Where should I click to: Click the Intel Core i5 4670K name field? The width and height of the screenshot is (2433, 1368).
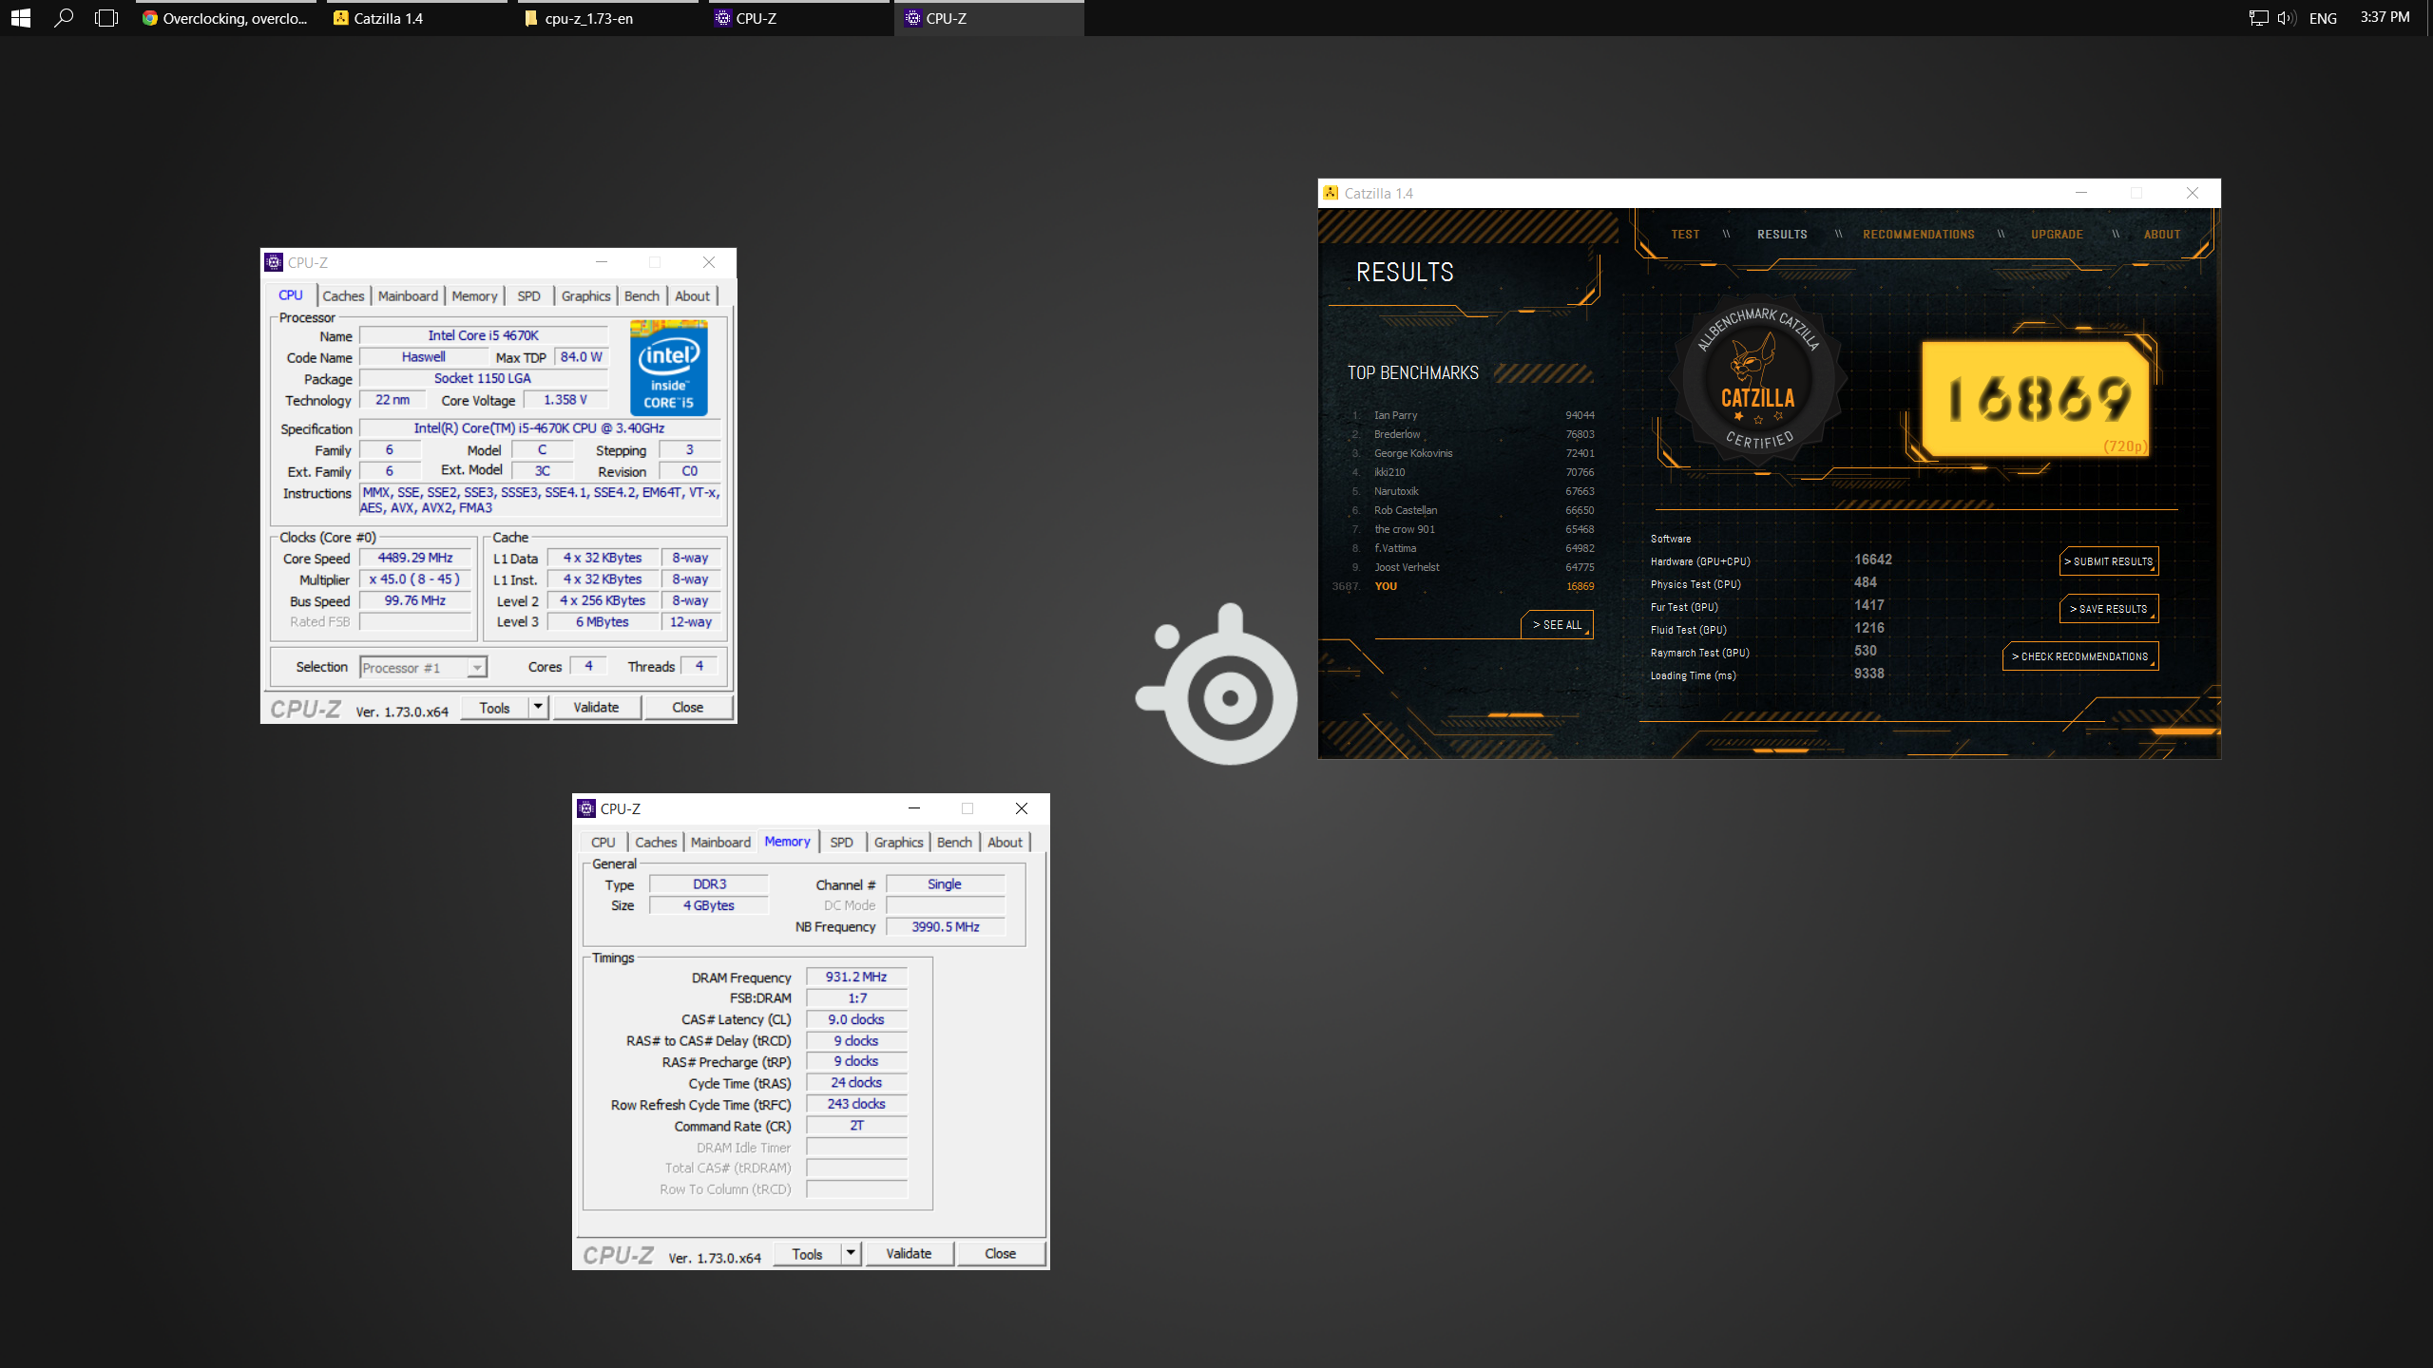[483, 335]
